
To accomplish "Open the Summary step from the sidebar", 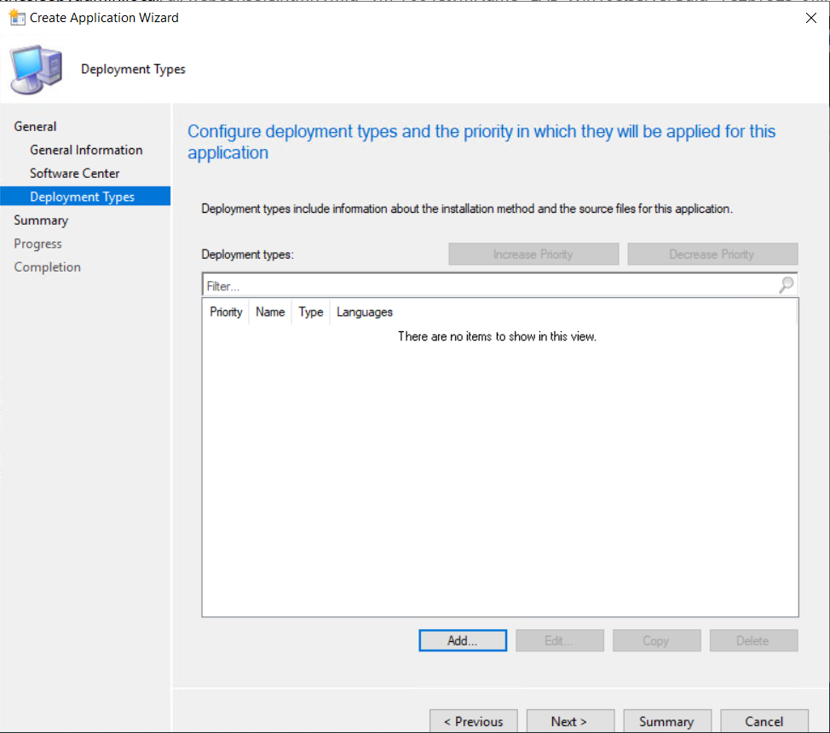I will [x=41, y=220].
